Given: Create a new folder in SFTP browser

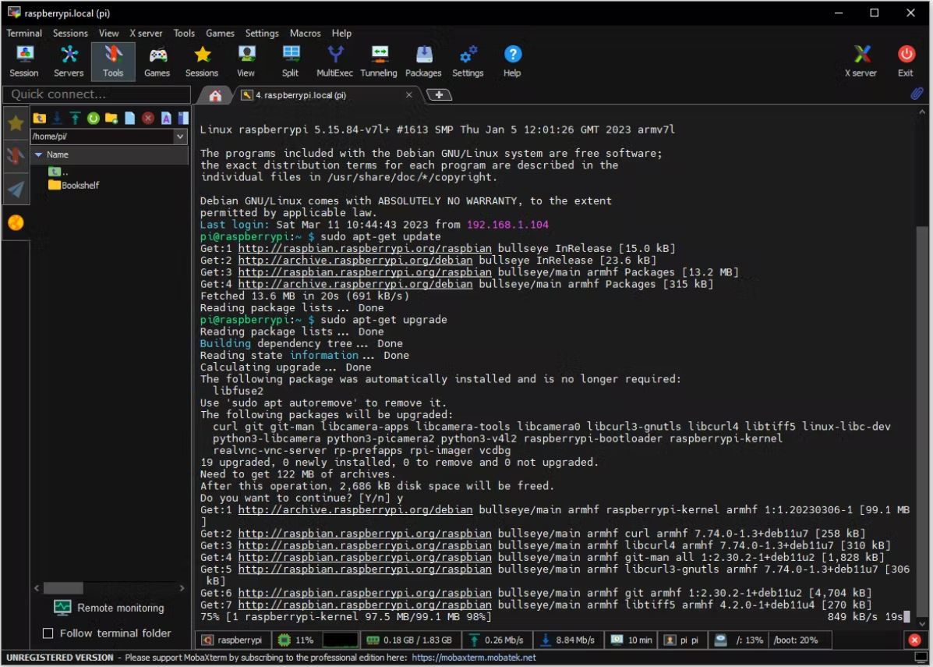Looking at the screenshot, I should (x=111, y=118).
